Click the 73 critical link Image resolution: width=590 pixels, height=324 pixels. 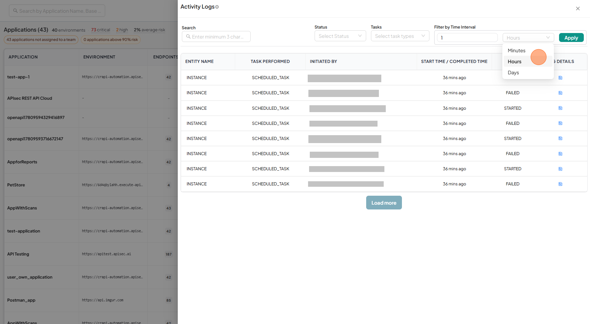point(100,30)
